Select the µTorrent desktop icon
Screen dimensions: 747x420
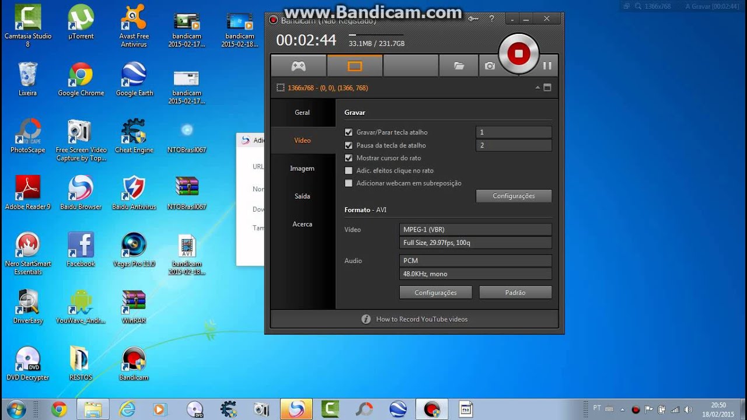[81, 22]
